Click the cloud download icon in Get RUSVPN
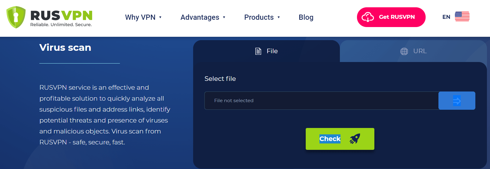This screenshot has height=169, width=490. [368, 17]
